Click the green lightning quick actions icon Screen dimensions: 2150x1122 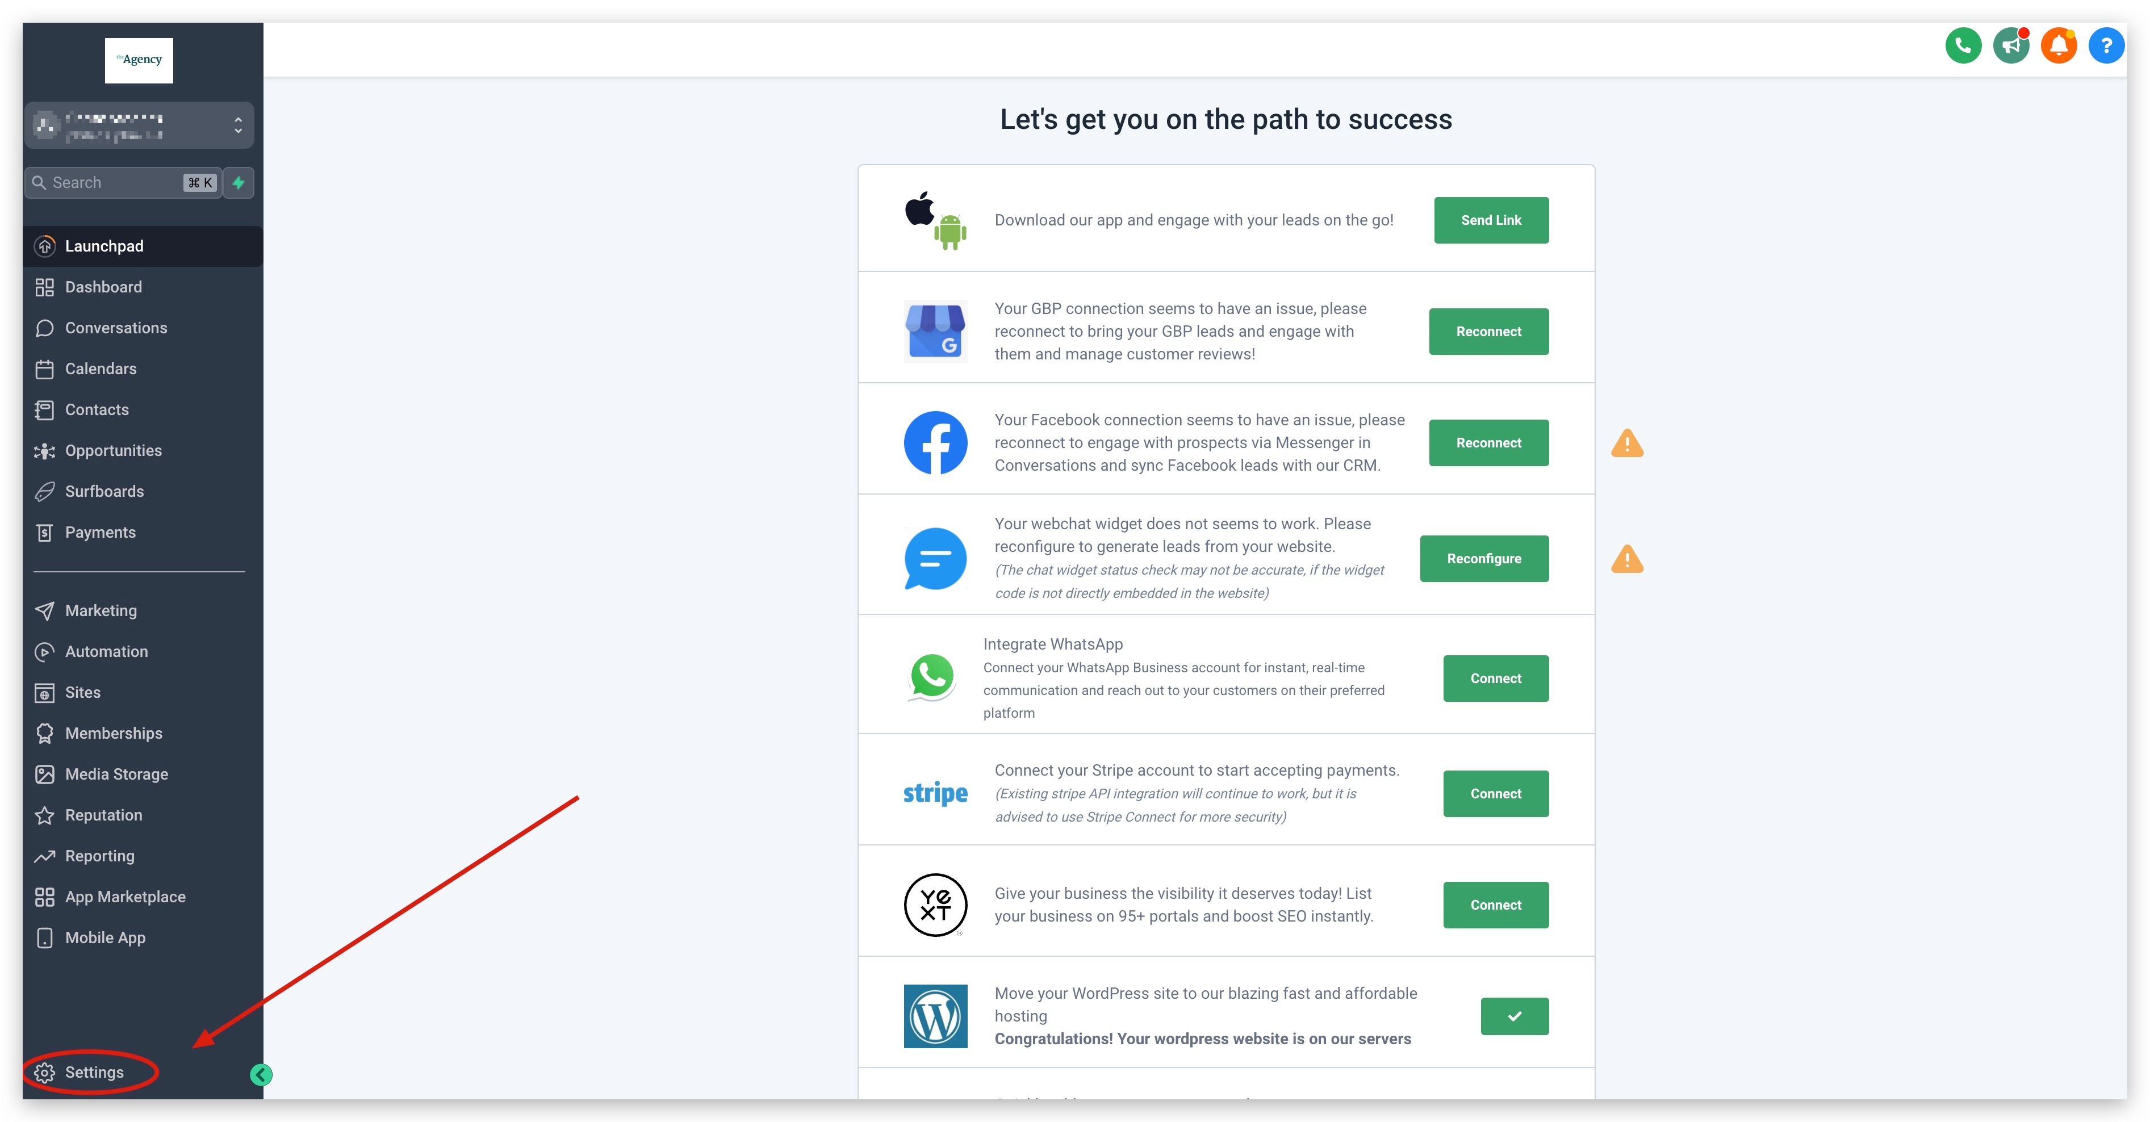239,183
